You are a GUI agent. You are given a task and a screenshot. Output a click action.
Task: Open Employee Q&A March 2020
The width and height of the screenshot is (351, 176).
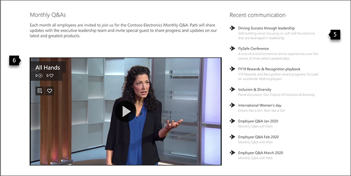pos(260,153)
